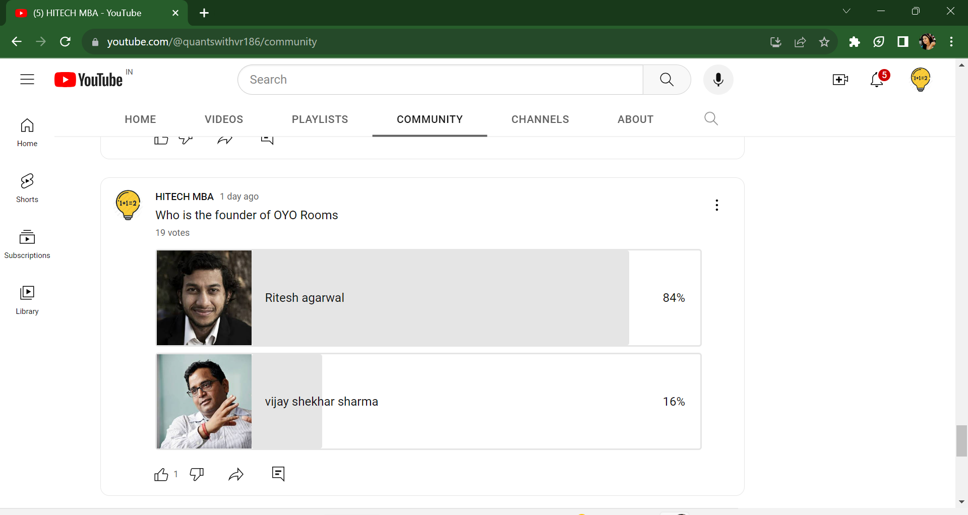Open the Create video button

[840, 80]
